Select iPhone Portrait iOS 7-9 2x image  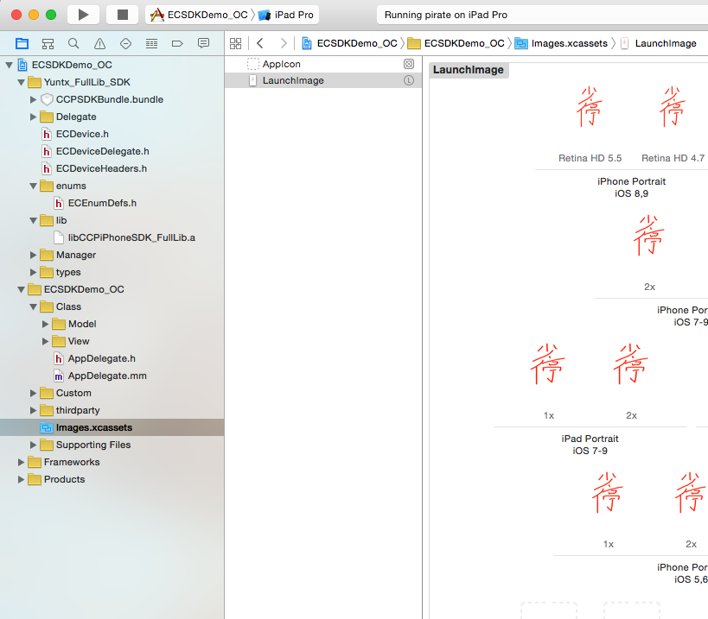point(649,236)
